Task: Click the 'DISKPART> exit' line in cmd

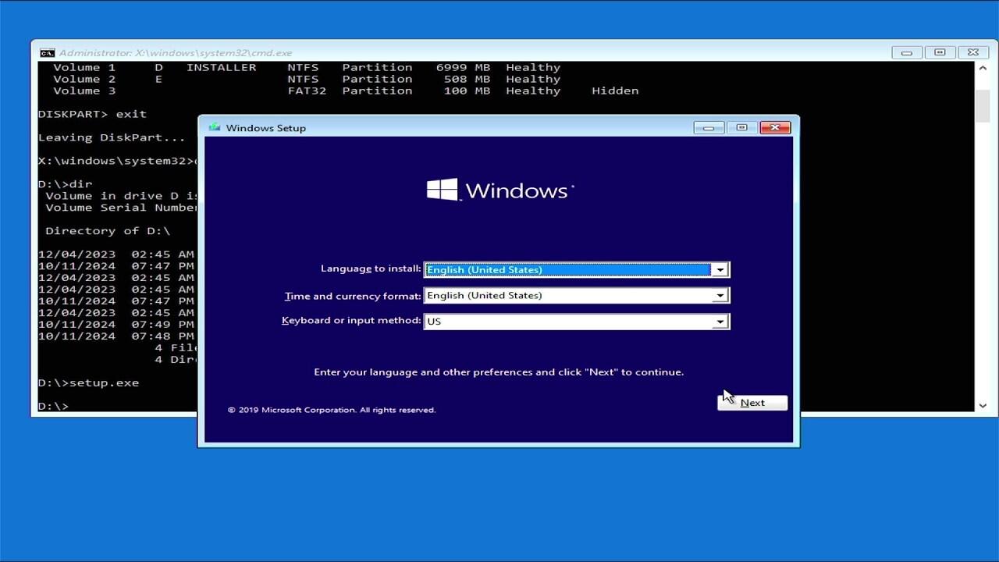Action: [92, 114]
